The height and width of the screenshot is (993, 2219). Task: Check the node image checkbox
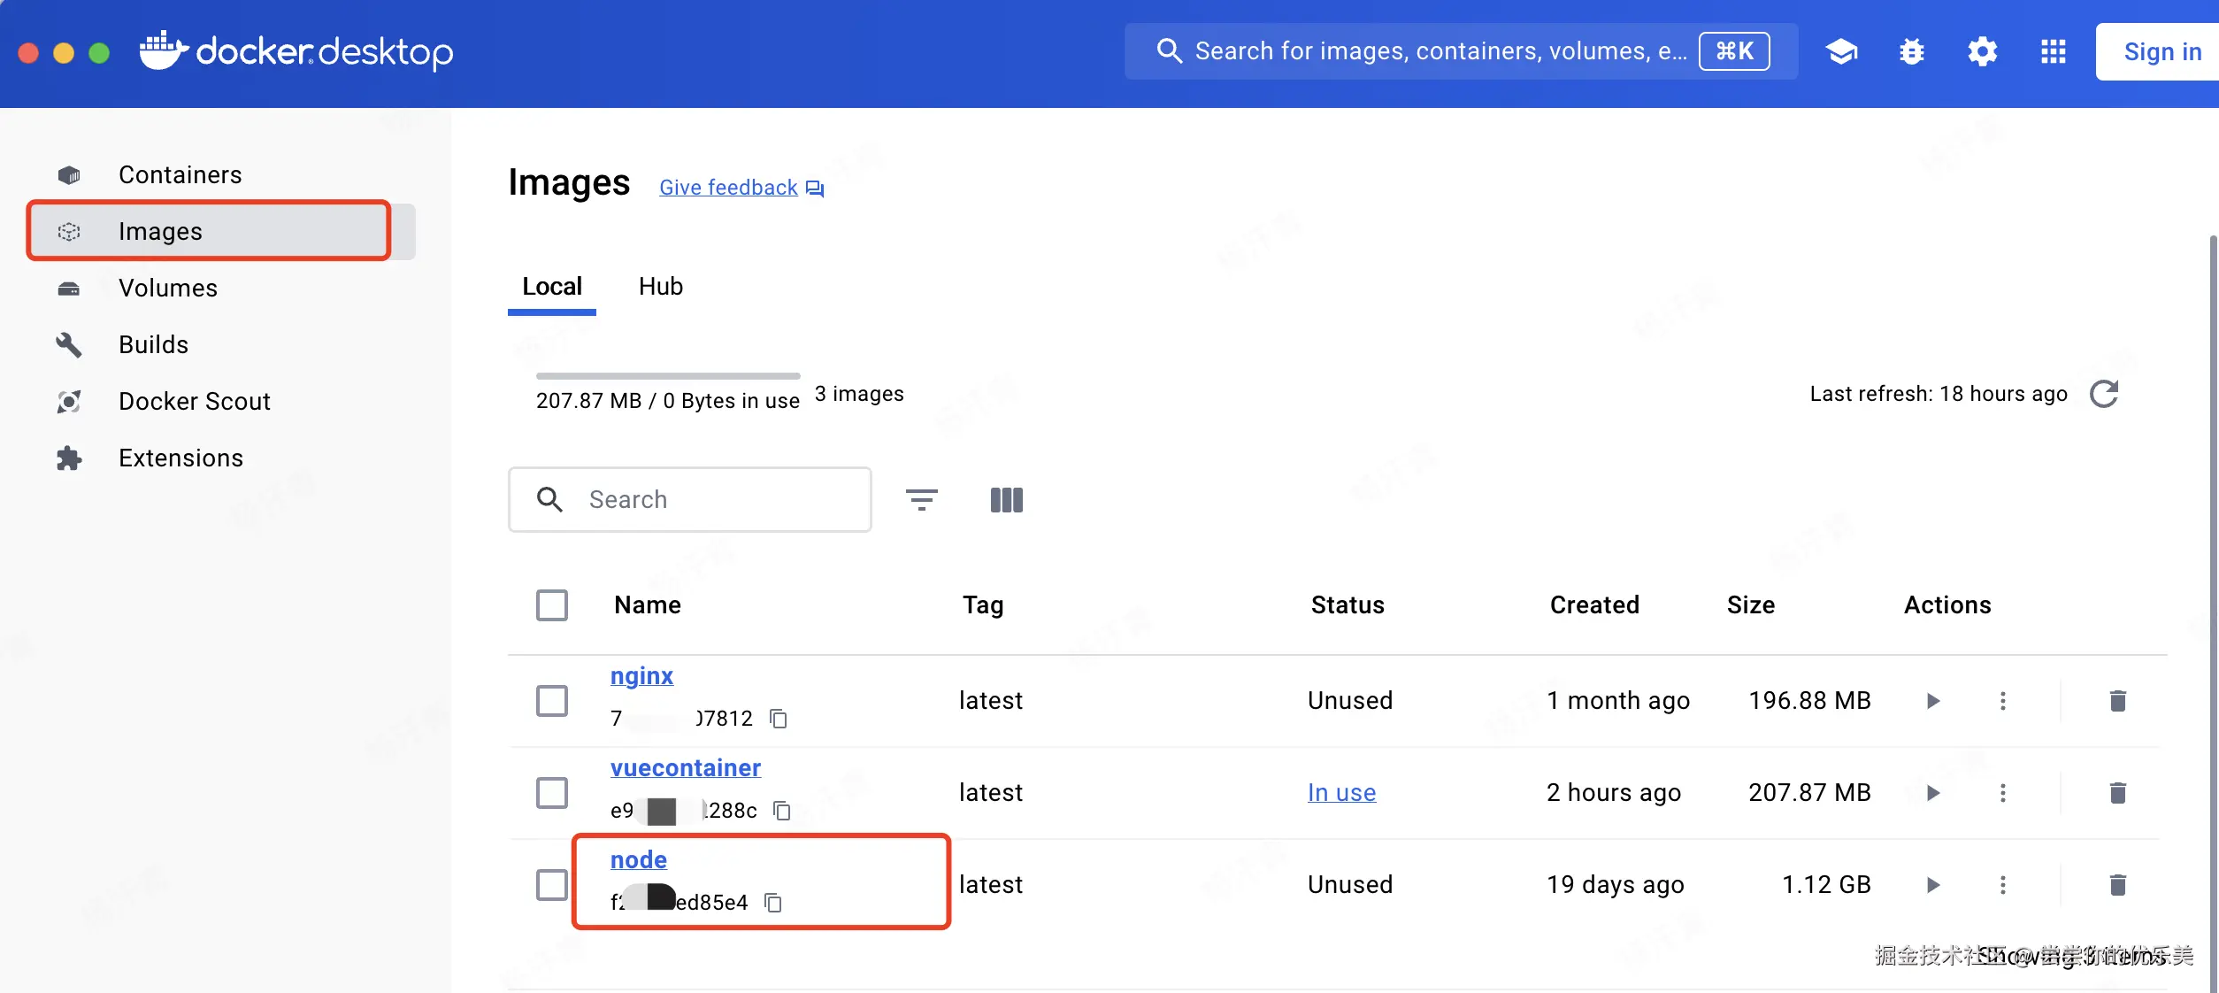(x=552, y=885)
